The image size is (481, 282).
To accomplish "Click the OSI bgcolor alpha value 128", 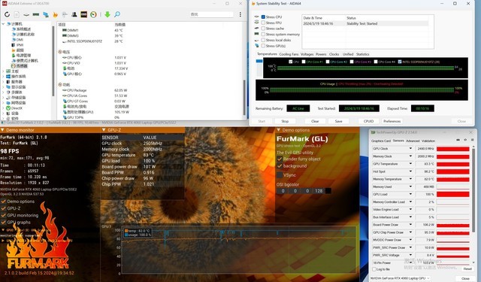I will pyautogui.click(x=319, y=191).
